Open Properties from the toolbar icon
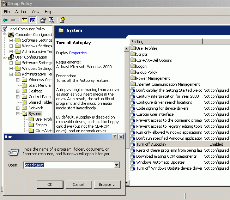The image size is (230, 200). (43, 20)
